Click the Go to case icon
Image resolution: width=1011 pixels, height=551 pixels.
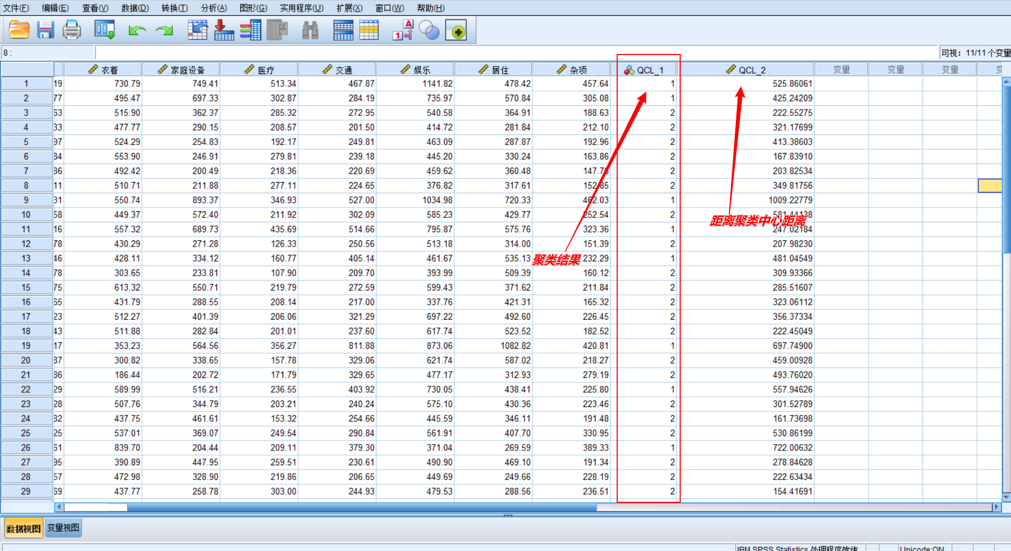(x=197, y=30)
